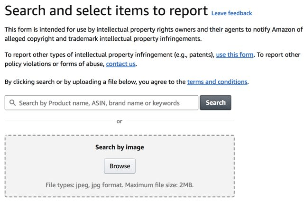Click the magnifying glass search icon

[12, 103]
